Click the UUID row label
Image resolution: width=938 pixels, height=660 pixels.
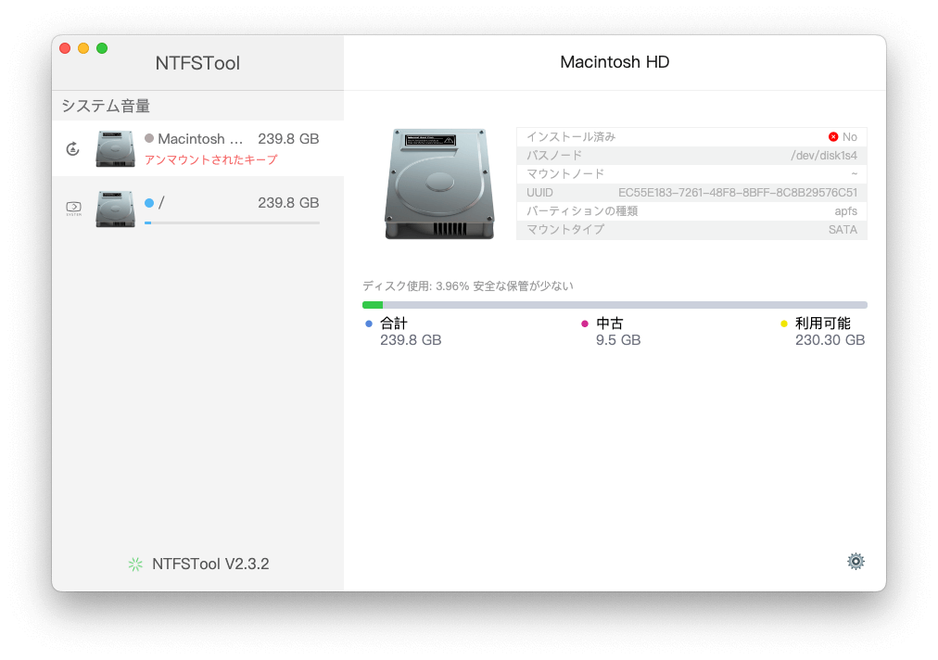[539, 193]
